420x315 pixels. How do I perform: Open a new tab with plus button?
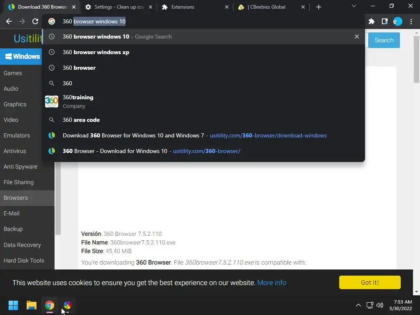(x=318, y=7)
